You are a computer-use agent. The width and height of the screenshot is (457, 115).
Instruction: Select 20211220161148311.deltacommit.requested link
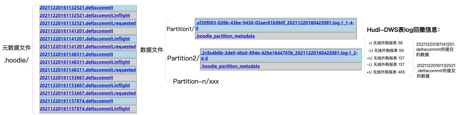(88, 70)
